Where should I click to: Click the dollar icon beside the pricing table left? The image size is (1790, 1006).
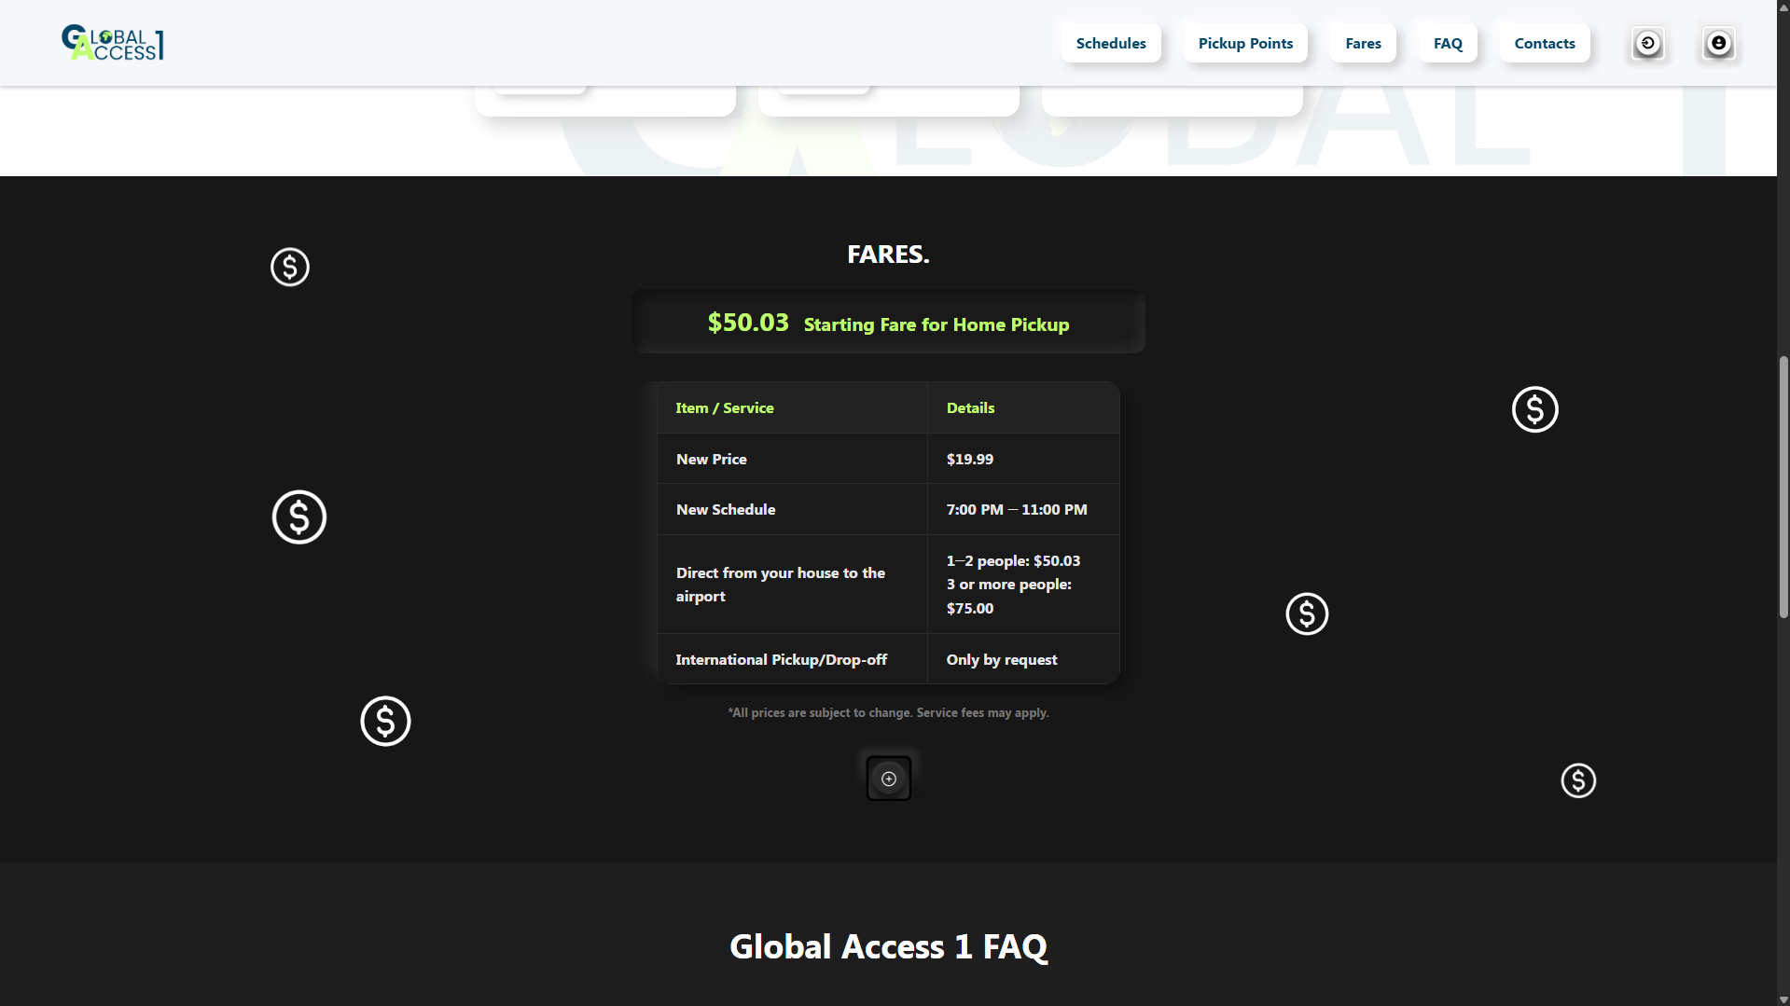click(x=298, y=517)
